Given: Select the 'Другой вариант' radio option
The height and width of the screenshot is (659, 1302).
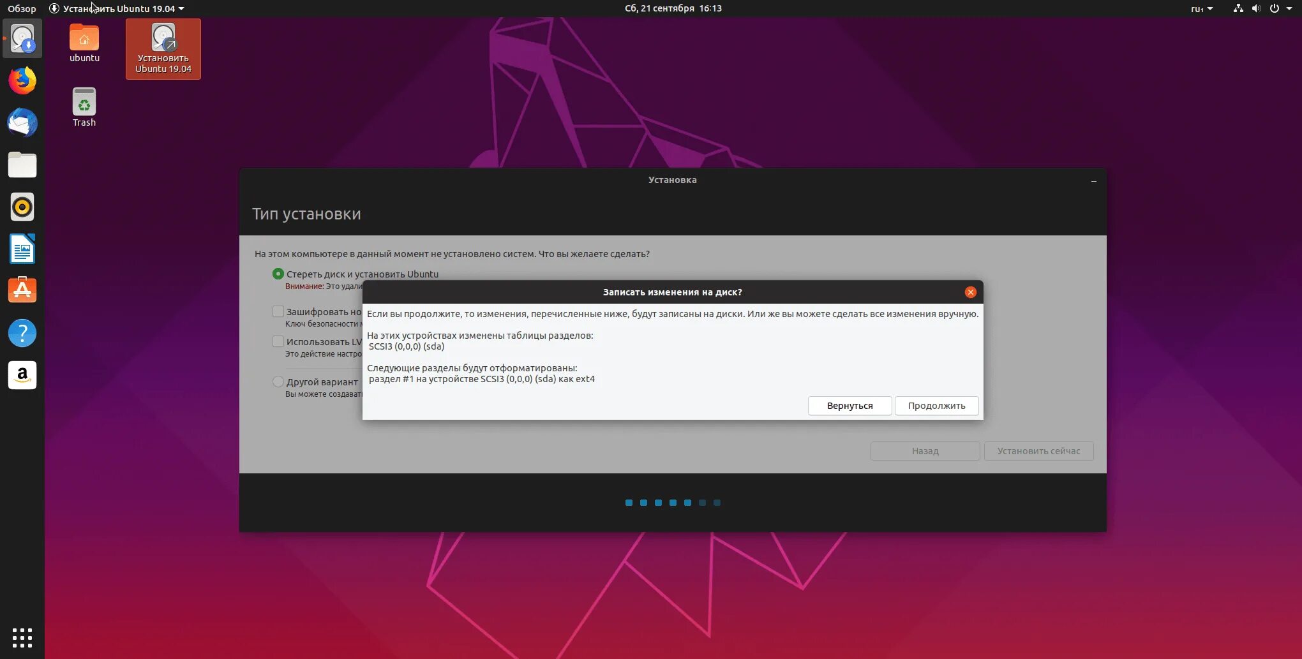Looking at the screenshot, I should (x=278, y=381).
